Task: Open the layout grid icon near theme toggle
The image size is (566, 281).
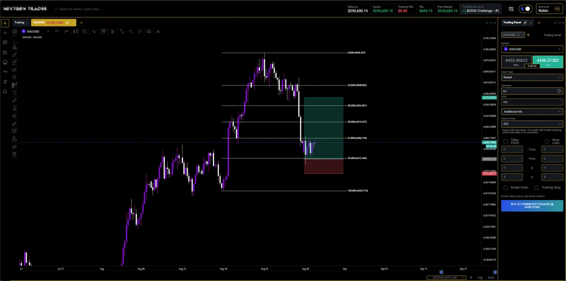Action: 511,9
